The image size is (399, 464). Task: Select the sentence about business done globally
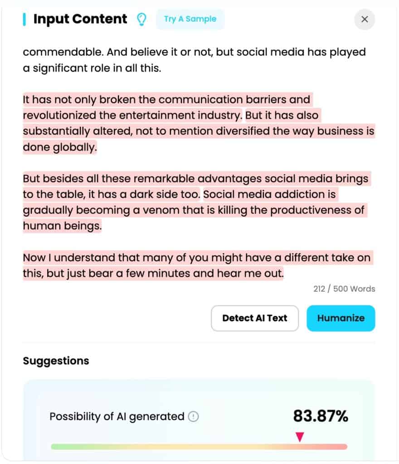(198, 131)
